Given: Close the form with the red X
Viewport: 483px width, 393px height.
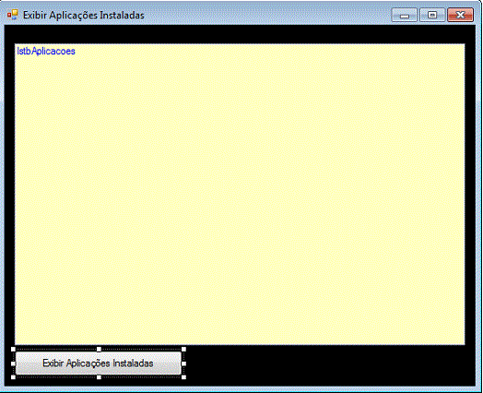Looking at the screenshot, I should [460, 15].
